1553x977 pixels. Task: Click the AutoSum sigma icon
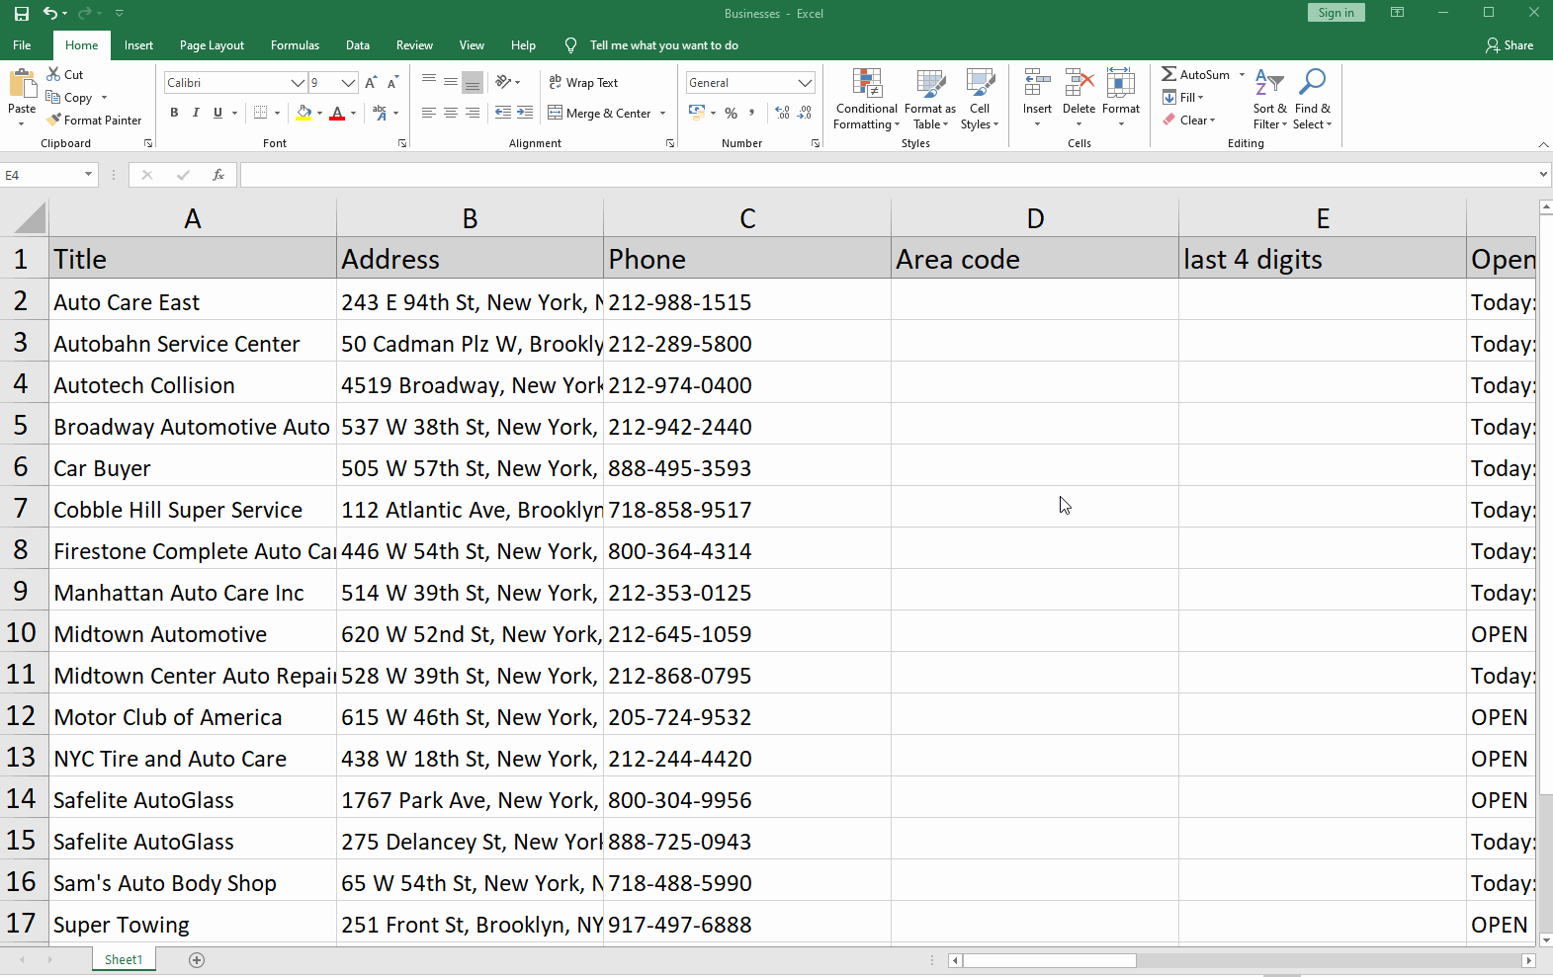[x=1168, y=74]
